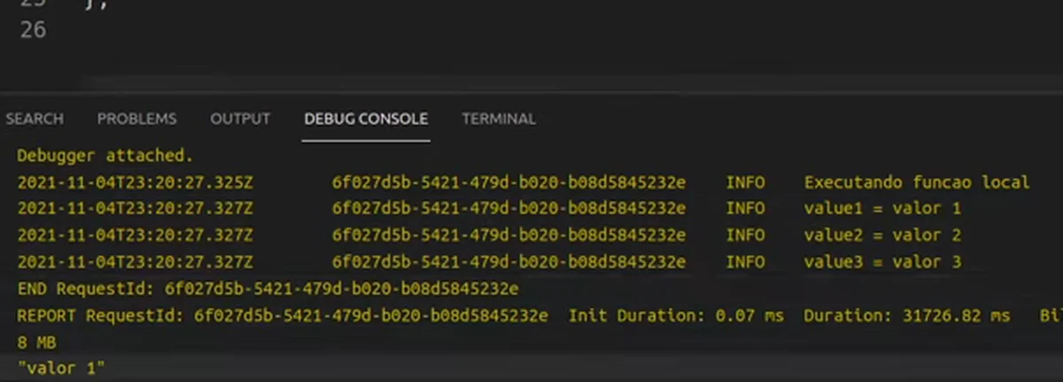Image resolution: width=1063 pixels, height=382 pixels.
Task: Click line number 26 in editor gutter
Action: (32, 30)
